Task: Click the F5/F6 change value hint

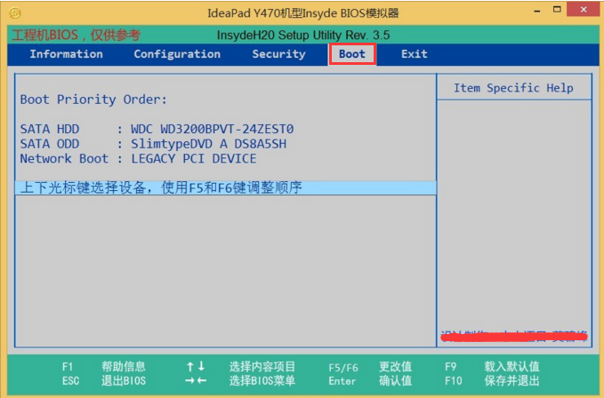Action: click(370, 367)
